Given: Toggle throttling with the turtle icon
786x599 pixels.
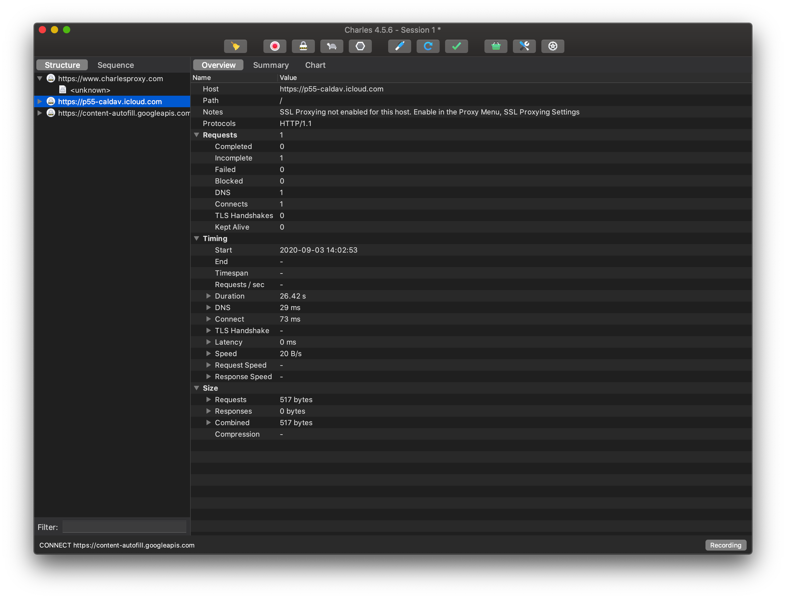Looking at the screenshot, I should [x=332, y=46].
